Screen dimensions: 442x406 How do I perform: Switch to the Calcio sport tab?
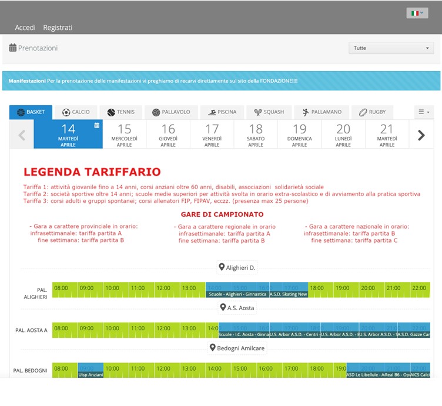coord(76,112)
